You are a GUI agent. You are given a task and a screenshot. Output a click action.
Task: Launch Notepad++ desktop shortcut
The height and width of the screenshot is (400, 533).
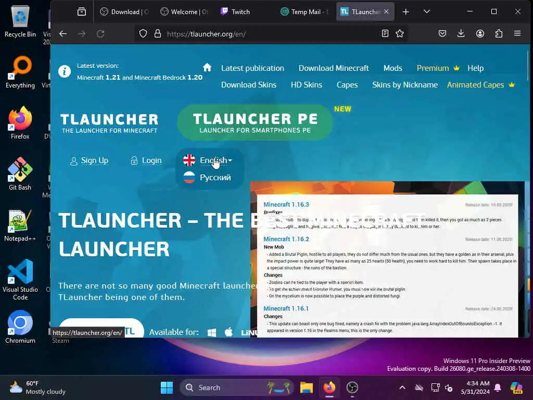pos(20,225)
